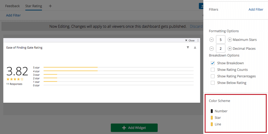Open the widget three-dot options menu
Viewport: 268px width, 134px height.
coord(198,40)
